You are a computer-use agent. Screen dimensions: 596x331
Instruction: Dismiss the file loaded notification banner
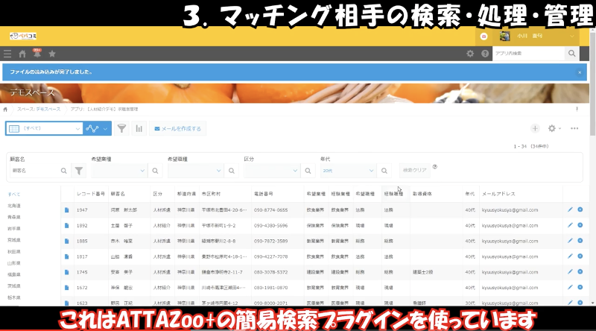580,72
